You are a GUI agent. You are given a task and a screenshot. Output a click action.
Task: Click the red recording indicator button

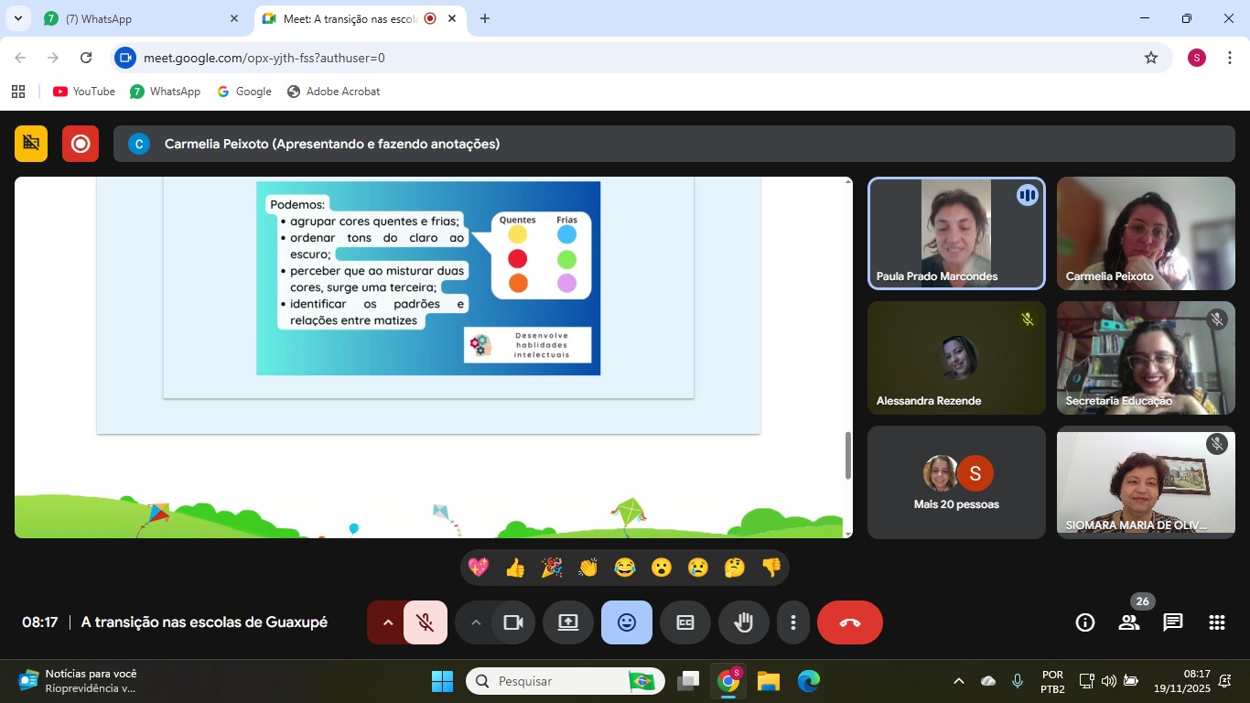(81, 144)
